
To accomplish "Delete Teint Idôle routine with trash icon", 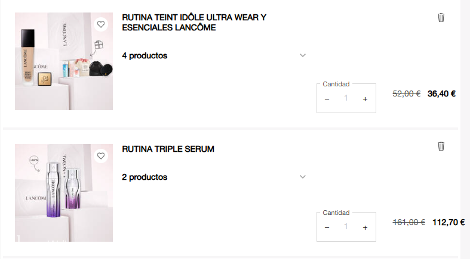I will pos(441,17).
